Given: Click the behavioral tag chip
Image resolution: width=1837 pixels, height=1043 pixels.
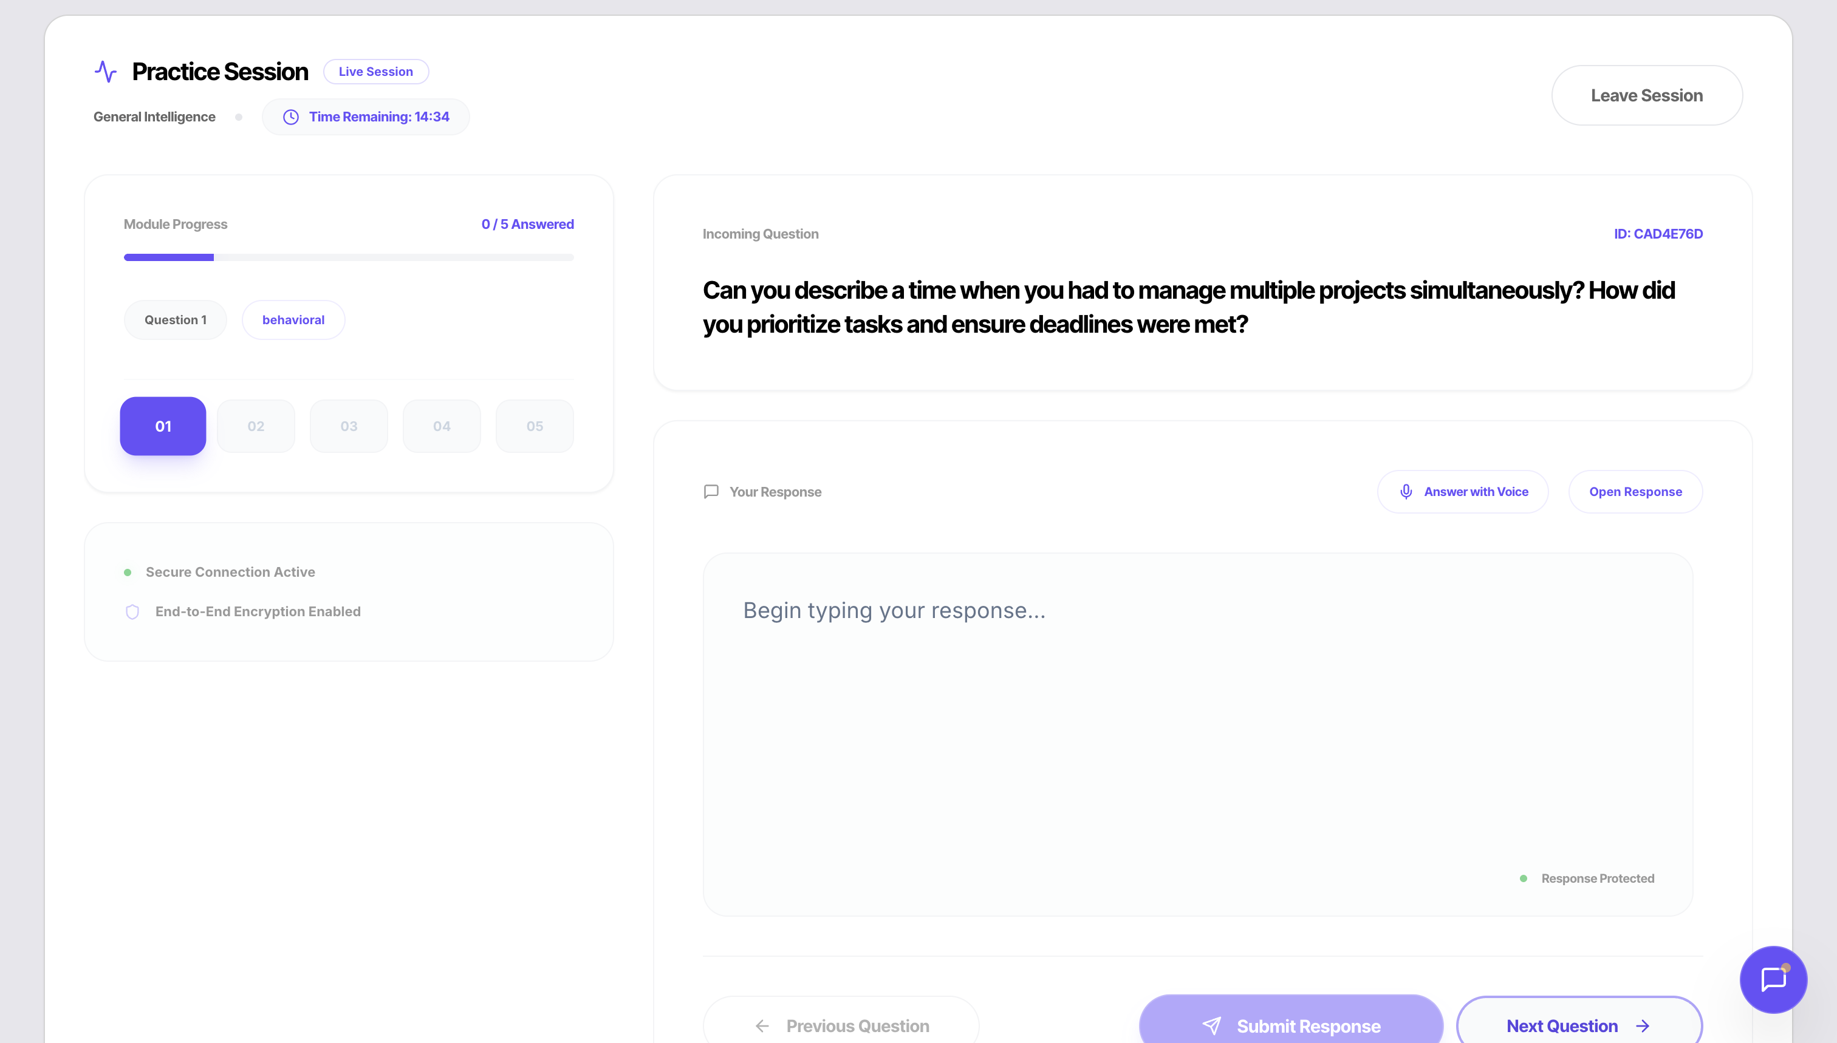Looking at the screenshot, I should click(x=293, y=319).
